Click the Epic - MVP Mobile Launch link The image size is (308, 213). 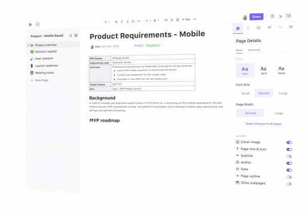[x=127, y=89]
